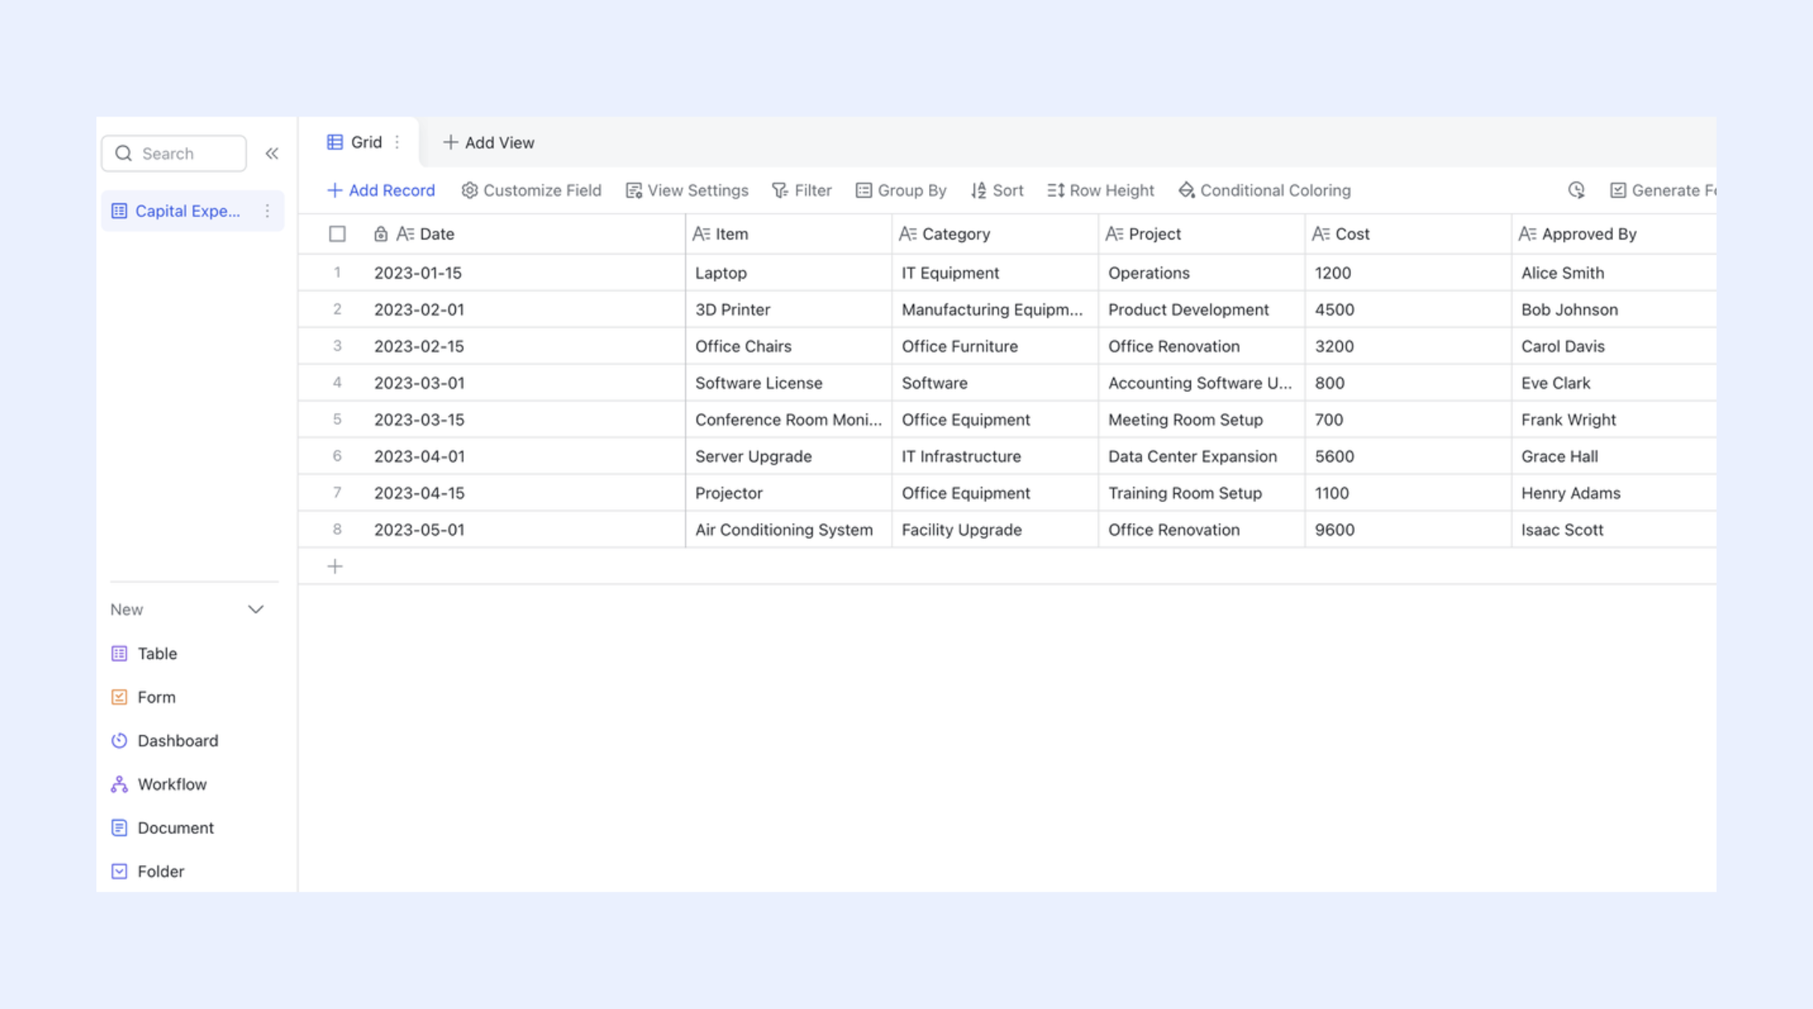Open Customize Field settings
This screenshot has width=1813, height=1009.
point(531,190)
